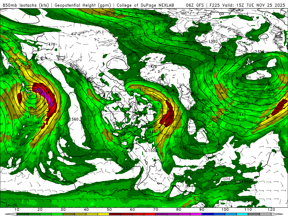Click the '06Z GFS' model run label
288x216 pixels.
pyautogui.click(x=195, y=5)
